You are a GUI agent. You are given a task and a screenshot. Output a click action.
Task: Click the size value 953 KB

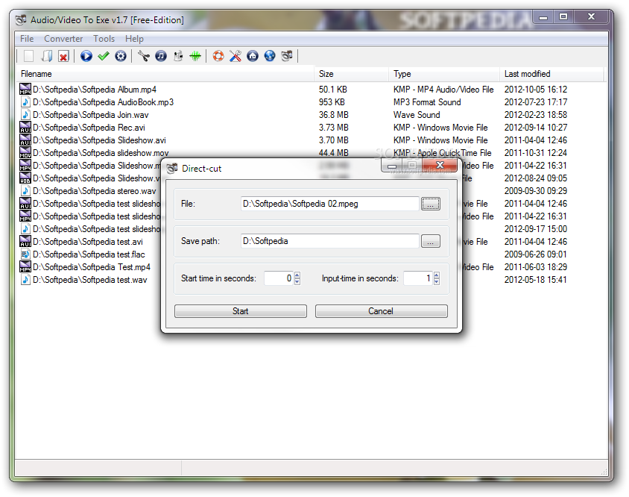click(x=332, y=102)
